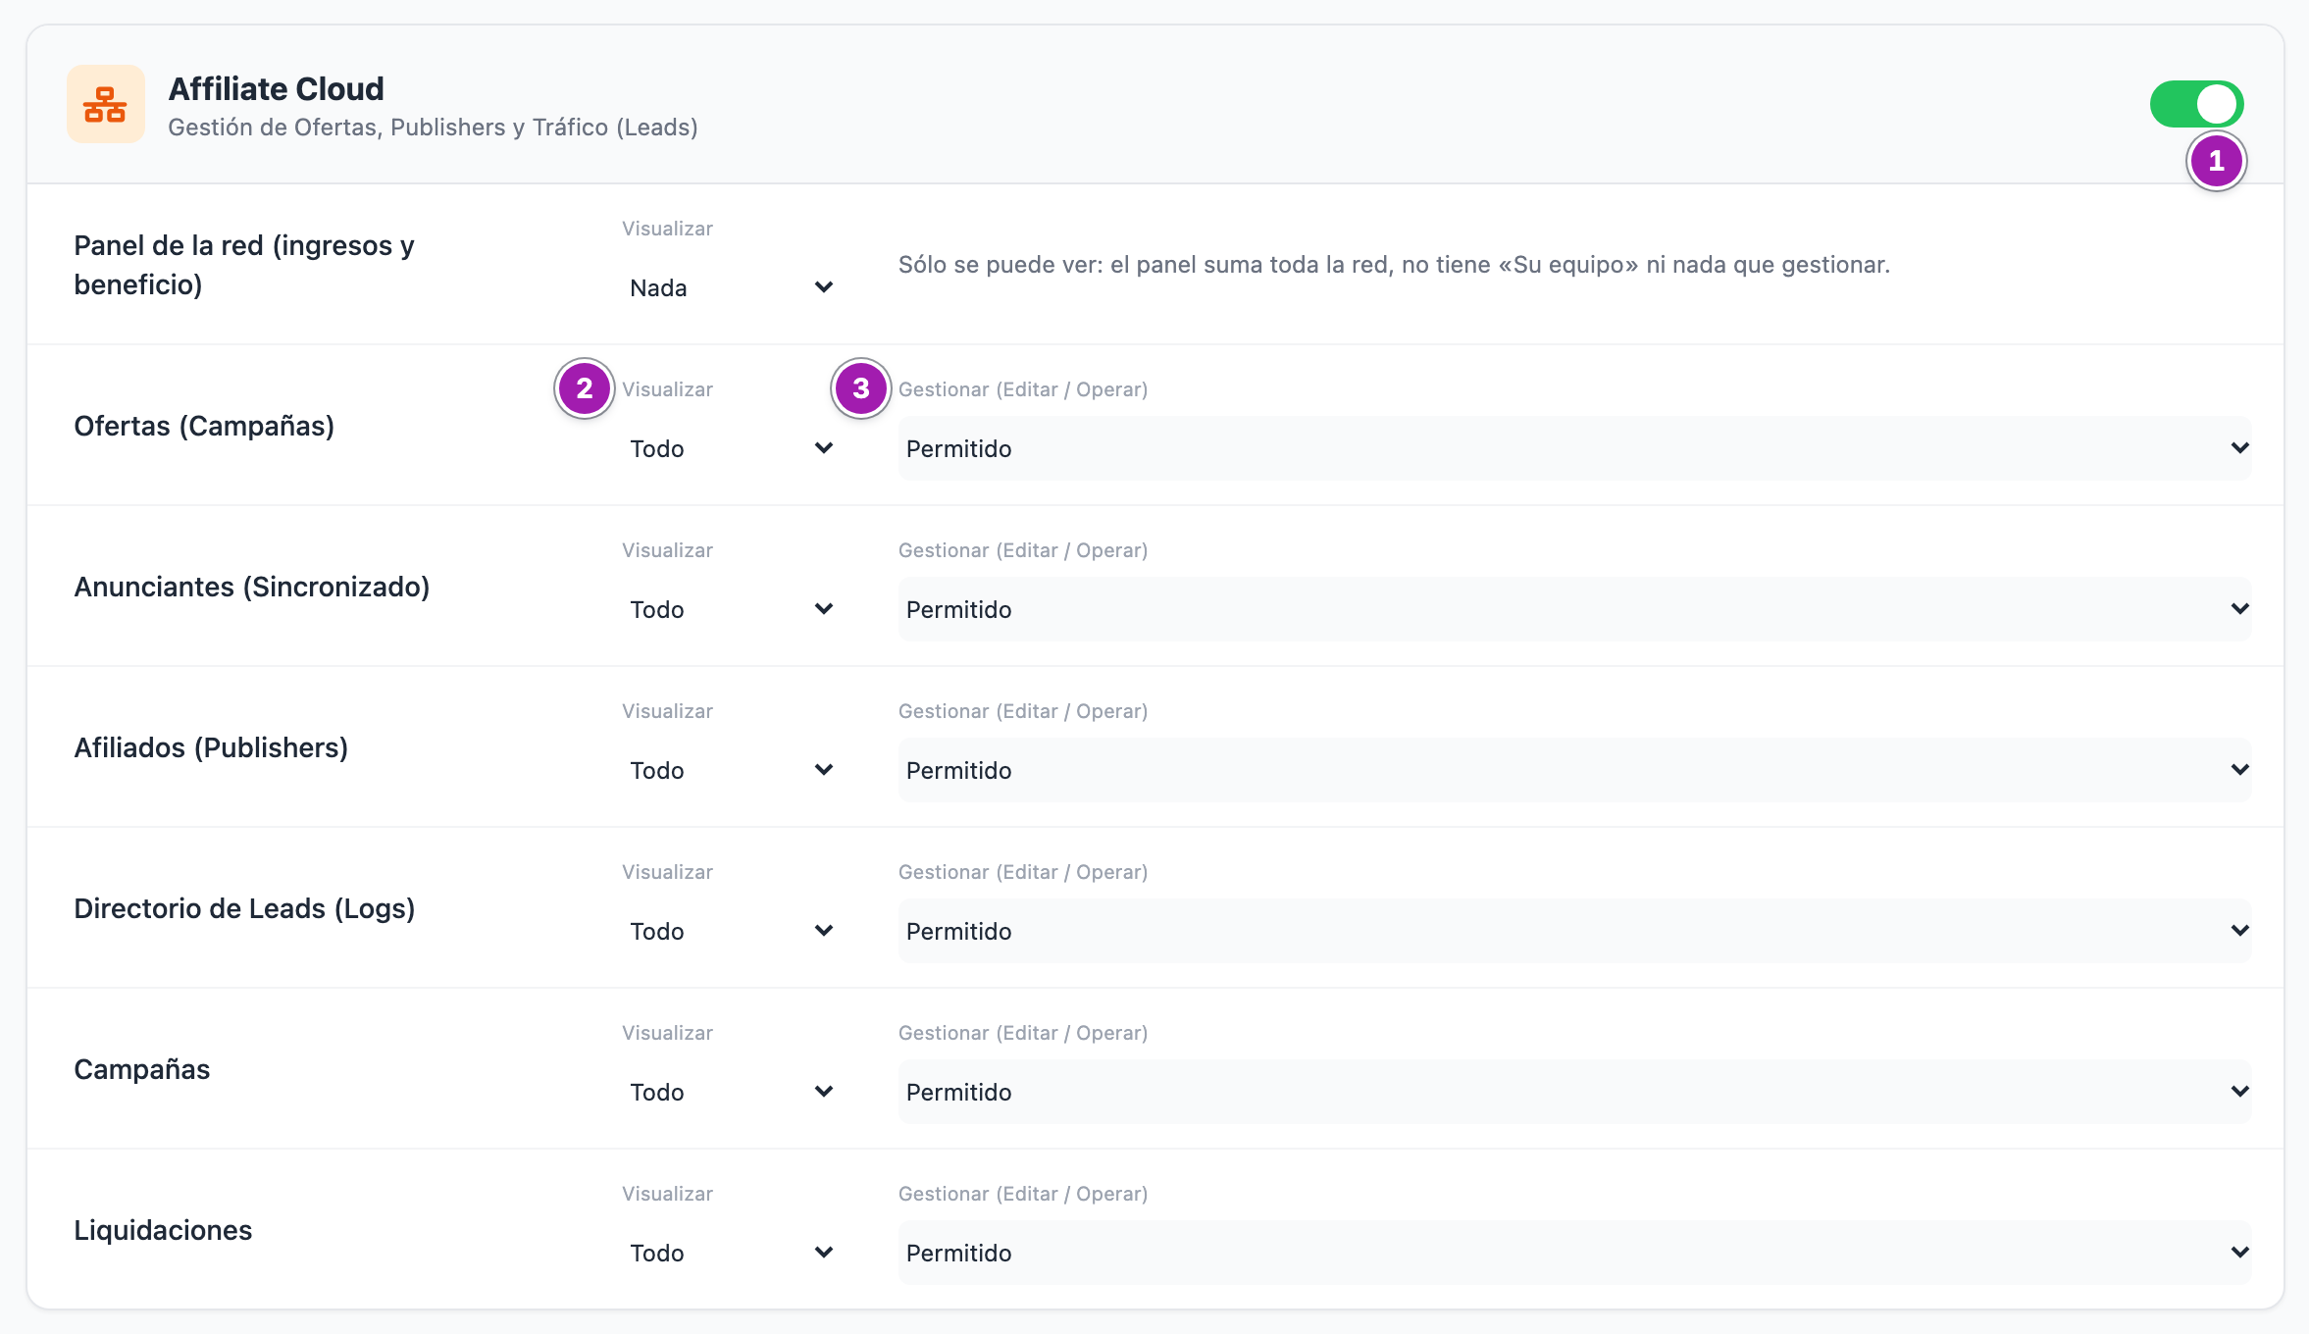This screenshot has width=2309, height=1334.
Task: Open Gestionar dropdown for Afiliados (Publishers)
Action: (x=1574, y=770)
